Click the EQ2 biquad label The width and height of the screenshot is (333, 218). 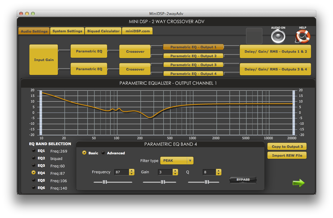coord(56,159)
